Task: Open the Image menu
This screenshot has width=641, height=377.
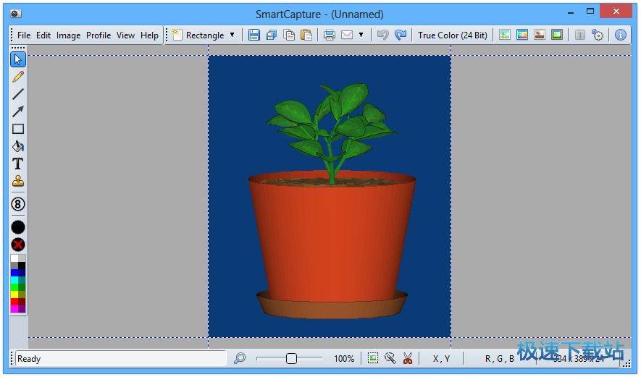Action: point(68,35)
